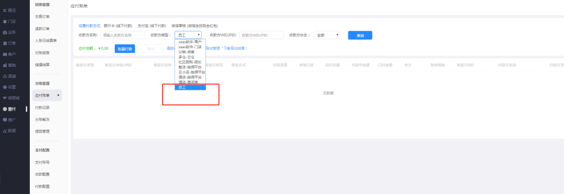Image resolution: width=566 pixels, height=194 pixels.
Task: Click the blue 查询 search button
Action: pos(360,35)
